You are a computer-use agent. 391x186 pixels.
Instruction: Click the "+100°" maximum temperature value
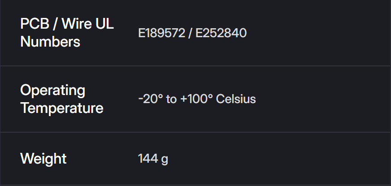[196, 99]
